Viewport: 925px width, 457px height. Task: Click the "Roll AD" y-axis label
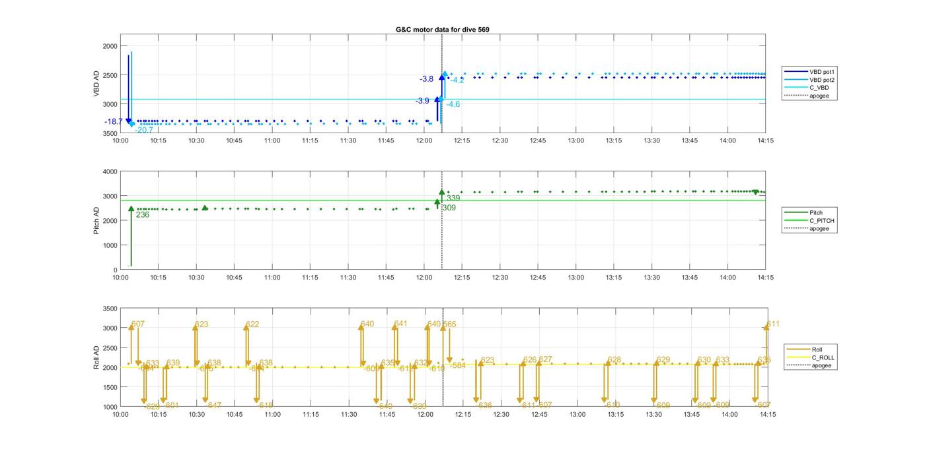click(96, 358)
